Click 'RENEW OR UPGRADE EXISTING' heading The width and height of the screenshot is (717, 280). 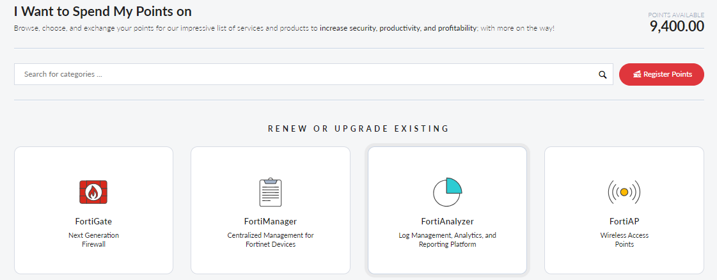(358, 128)
